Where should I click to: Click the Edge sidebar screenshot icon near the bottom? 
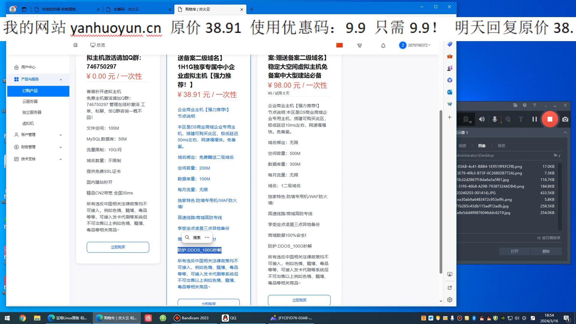pos(449,274)
